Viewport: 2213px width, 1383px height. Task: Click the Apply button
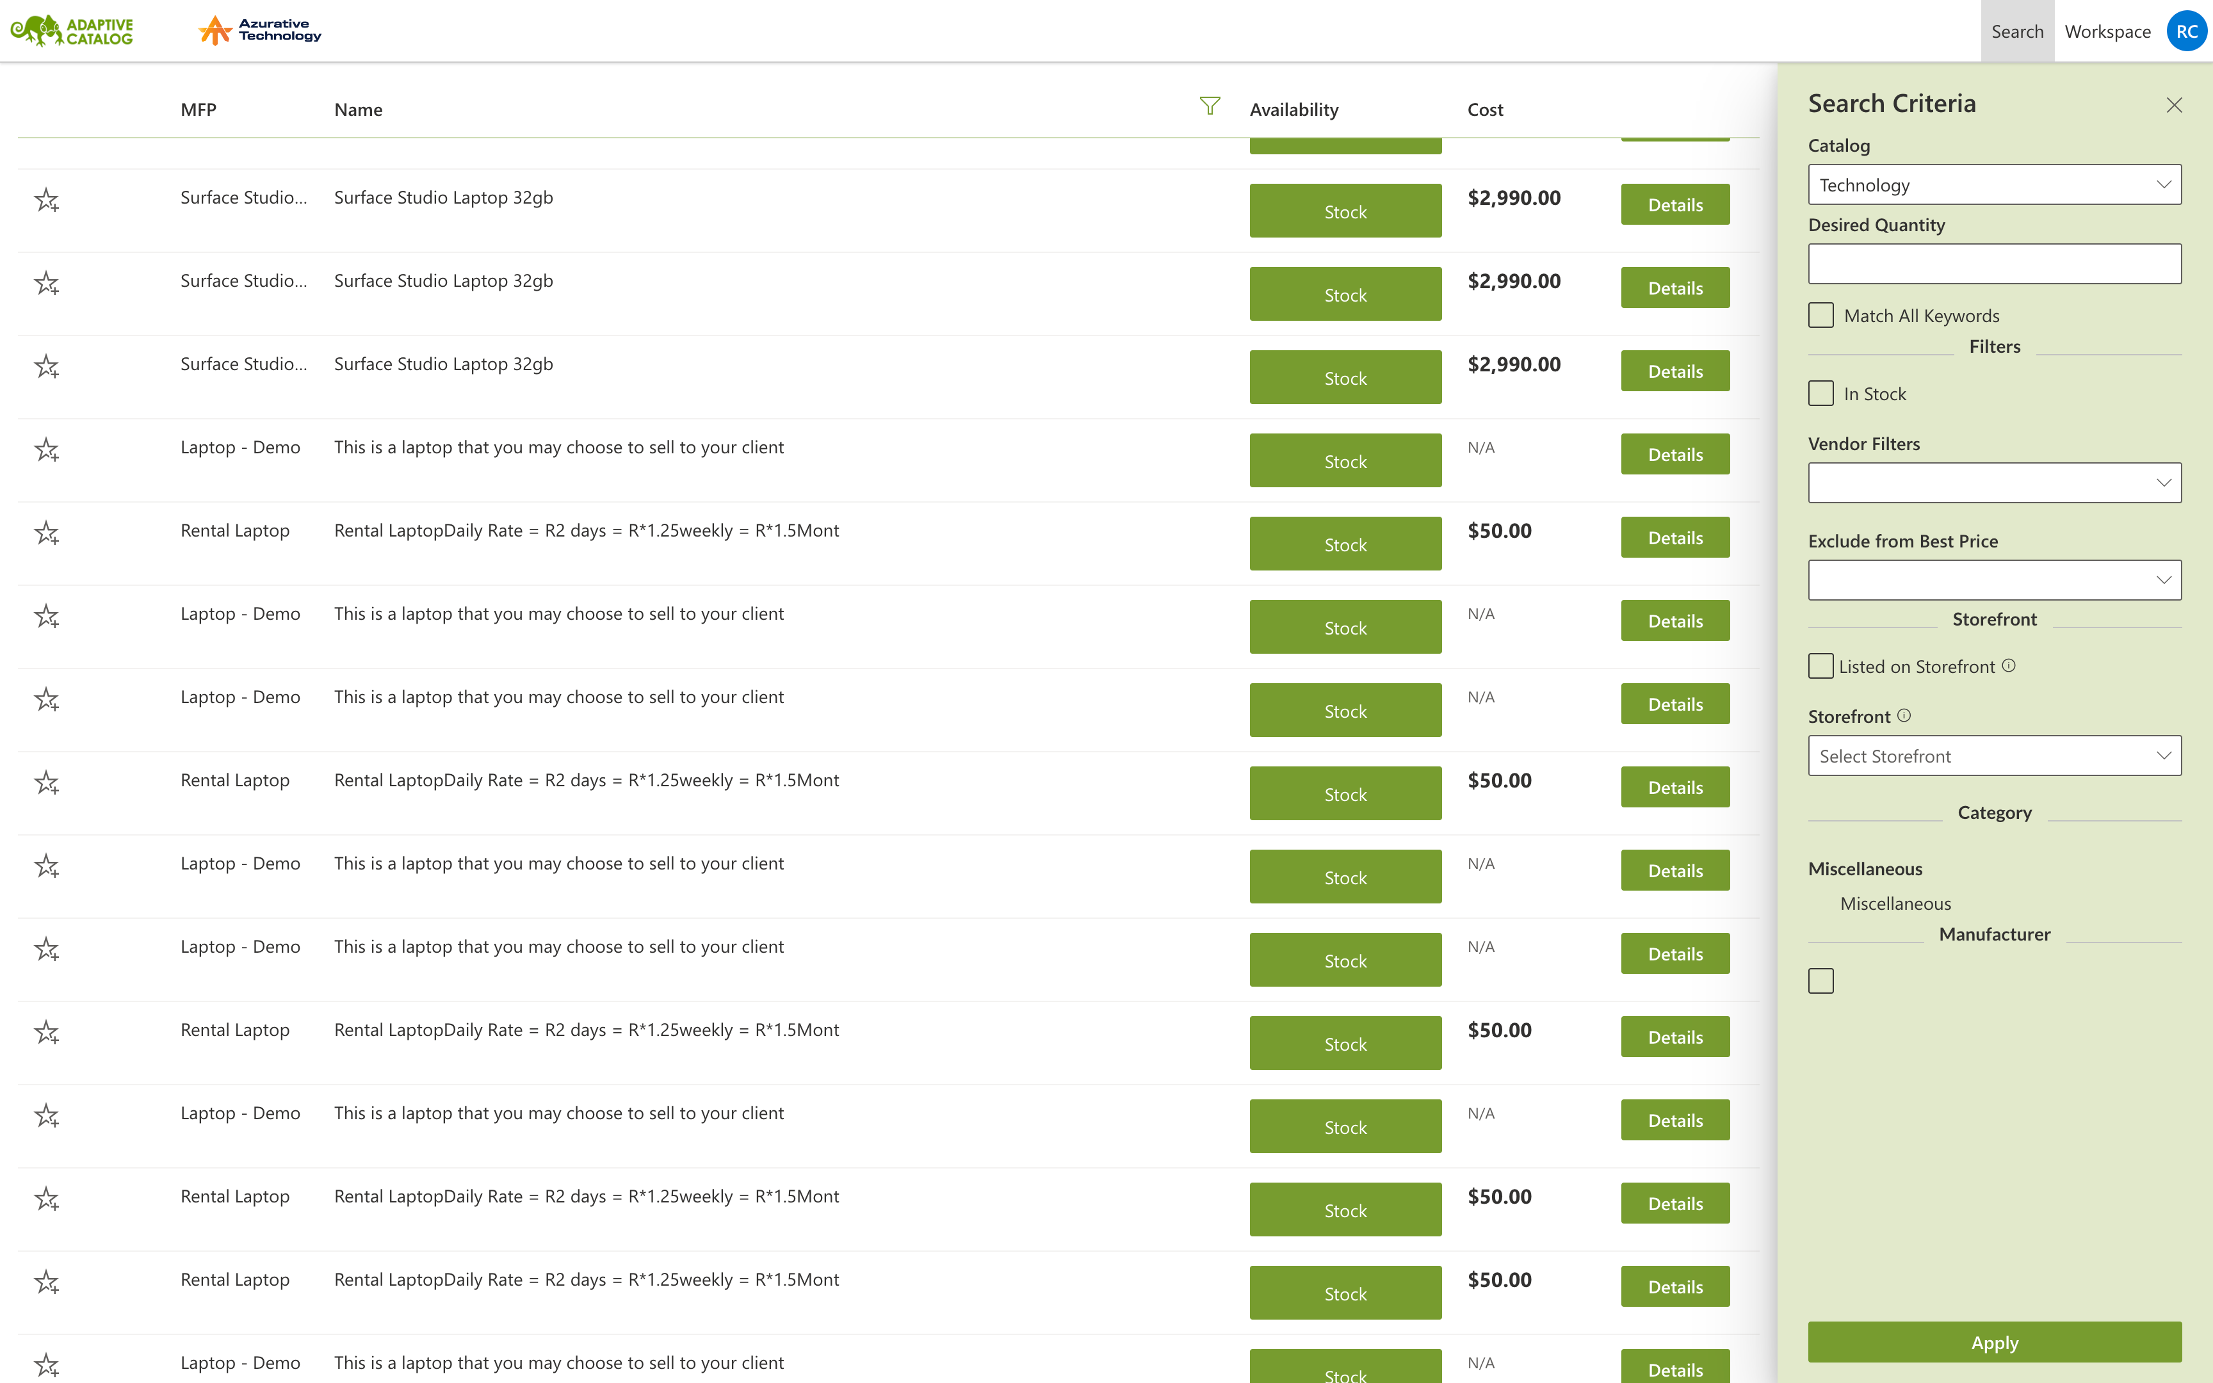click(x=1995, y=1342)
